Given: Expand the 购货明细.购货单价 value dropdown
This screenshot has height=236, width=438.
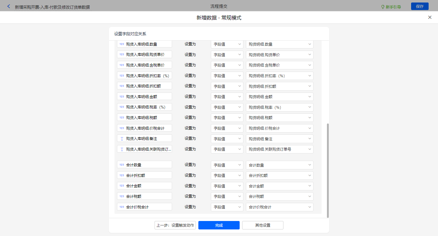Looking at the screenshot, I should coord(279,55).
